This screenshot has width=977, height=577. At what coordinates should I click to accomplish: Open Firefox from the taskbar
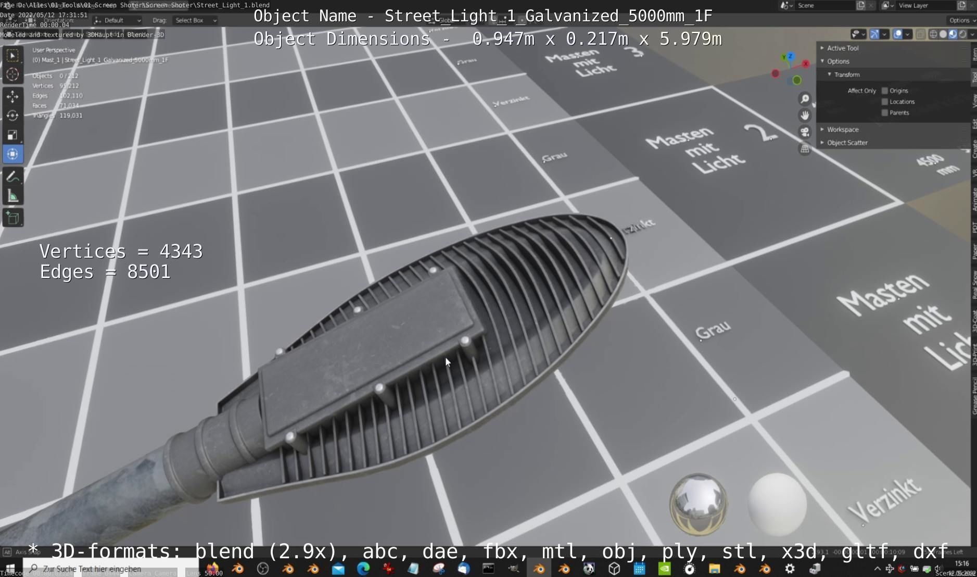[x=212, y=569]
